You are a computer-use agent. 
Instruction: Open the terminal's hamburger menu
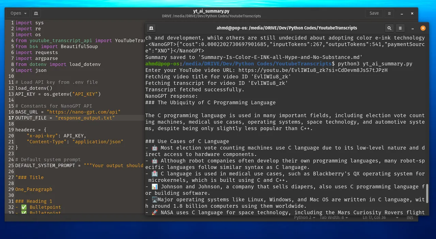tap(400, 28)
